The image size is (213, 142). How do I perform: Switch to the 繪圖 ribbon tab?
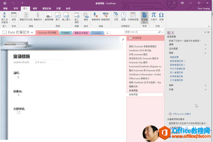35,8
